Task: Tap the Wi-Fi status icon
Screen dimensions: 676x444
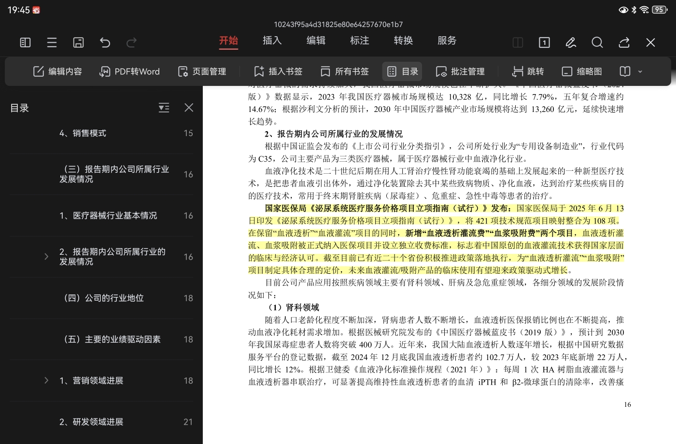Action: click(644, 10)
